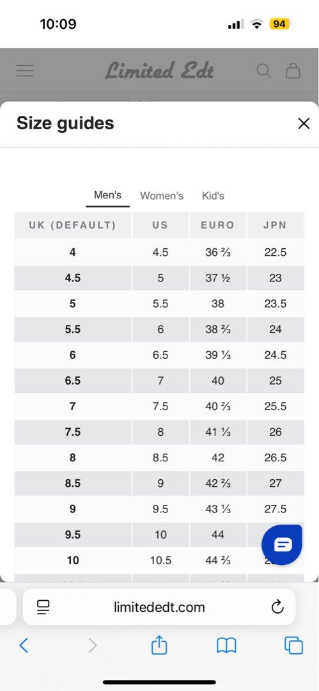Tap the EURO column header
This screenshot has height=691, width=319.
pos(217,225)
